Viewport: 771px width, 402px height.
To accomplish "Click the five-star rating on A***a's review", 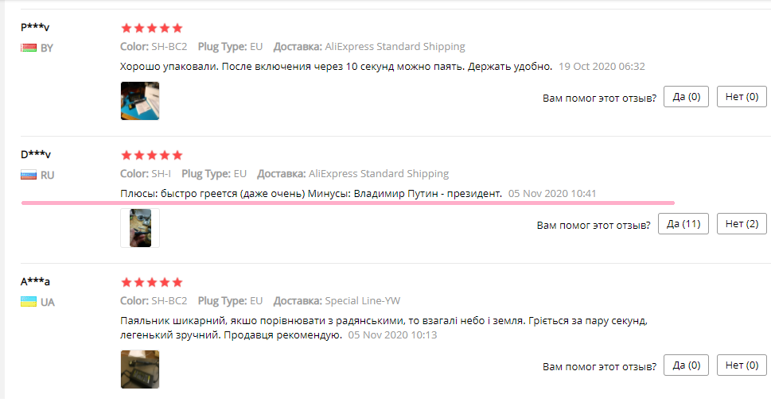I will pyautogui.click(x=151, y=282).
